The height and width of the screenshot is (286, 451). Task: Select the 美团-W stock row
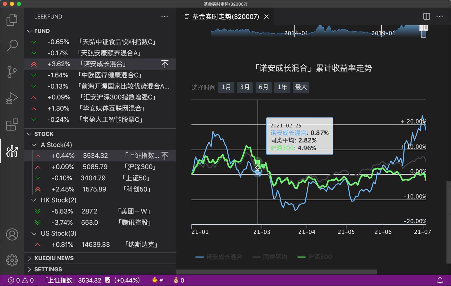pos(100,212)
